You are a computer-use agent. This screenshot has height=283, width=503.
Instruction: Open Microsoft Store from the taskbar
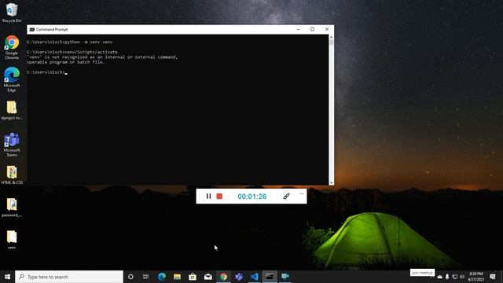click(193, 277)
